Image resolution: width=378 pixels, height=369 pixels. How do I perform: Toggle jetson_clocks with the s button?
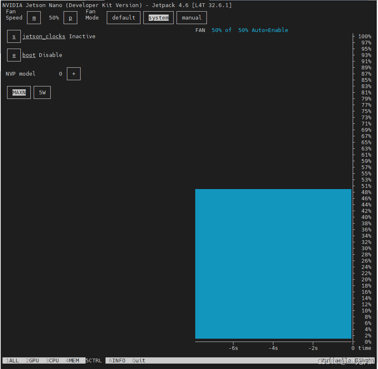[x=14, y=37]
